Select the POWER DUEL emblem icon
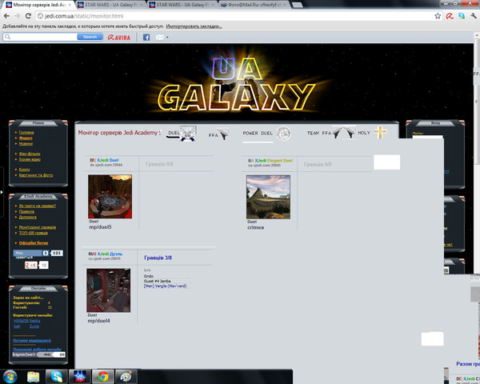Image resolution: width=480 pixels, height=384 pixels. 283,134
